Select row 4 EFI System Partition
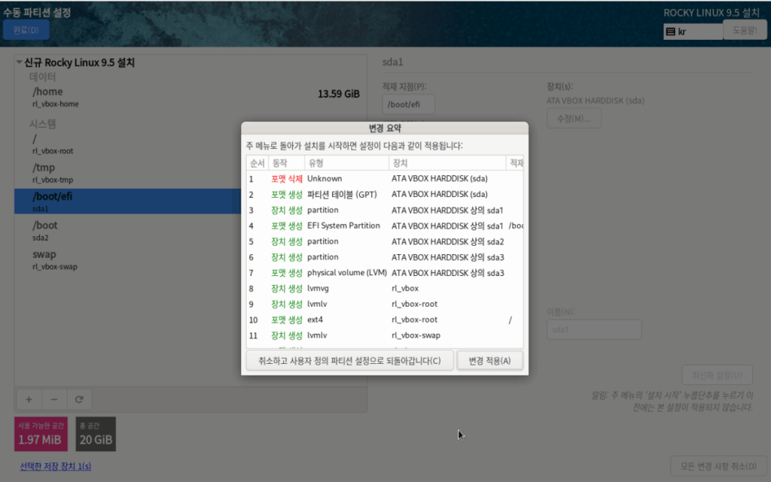Viewport: 771px width, 482px height. coord(385,226)
